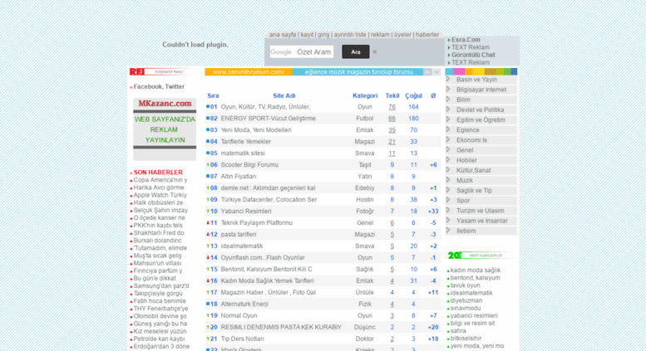
Task: Select the pink color swatch
Action: pyautogui.click(x=459, y=72)
